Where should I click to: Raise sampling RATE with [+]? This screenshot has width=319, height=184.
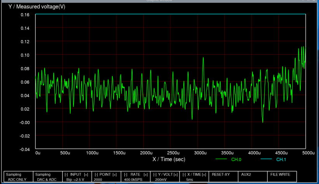point(145,175)
